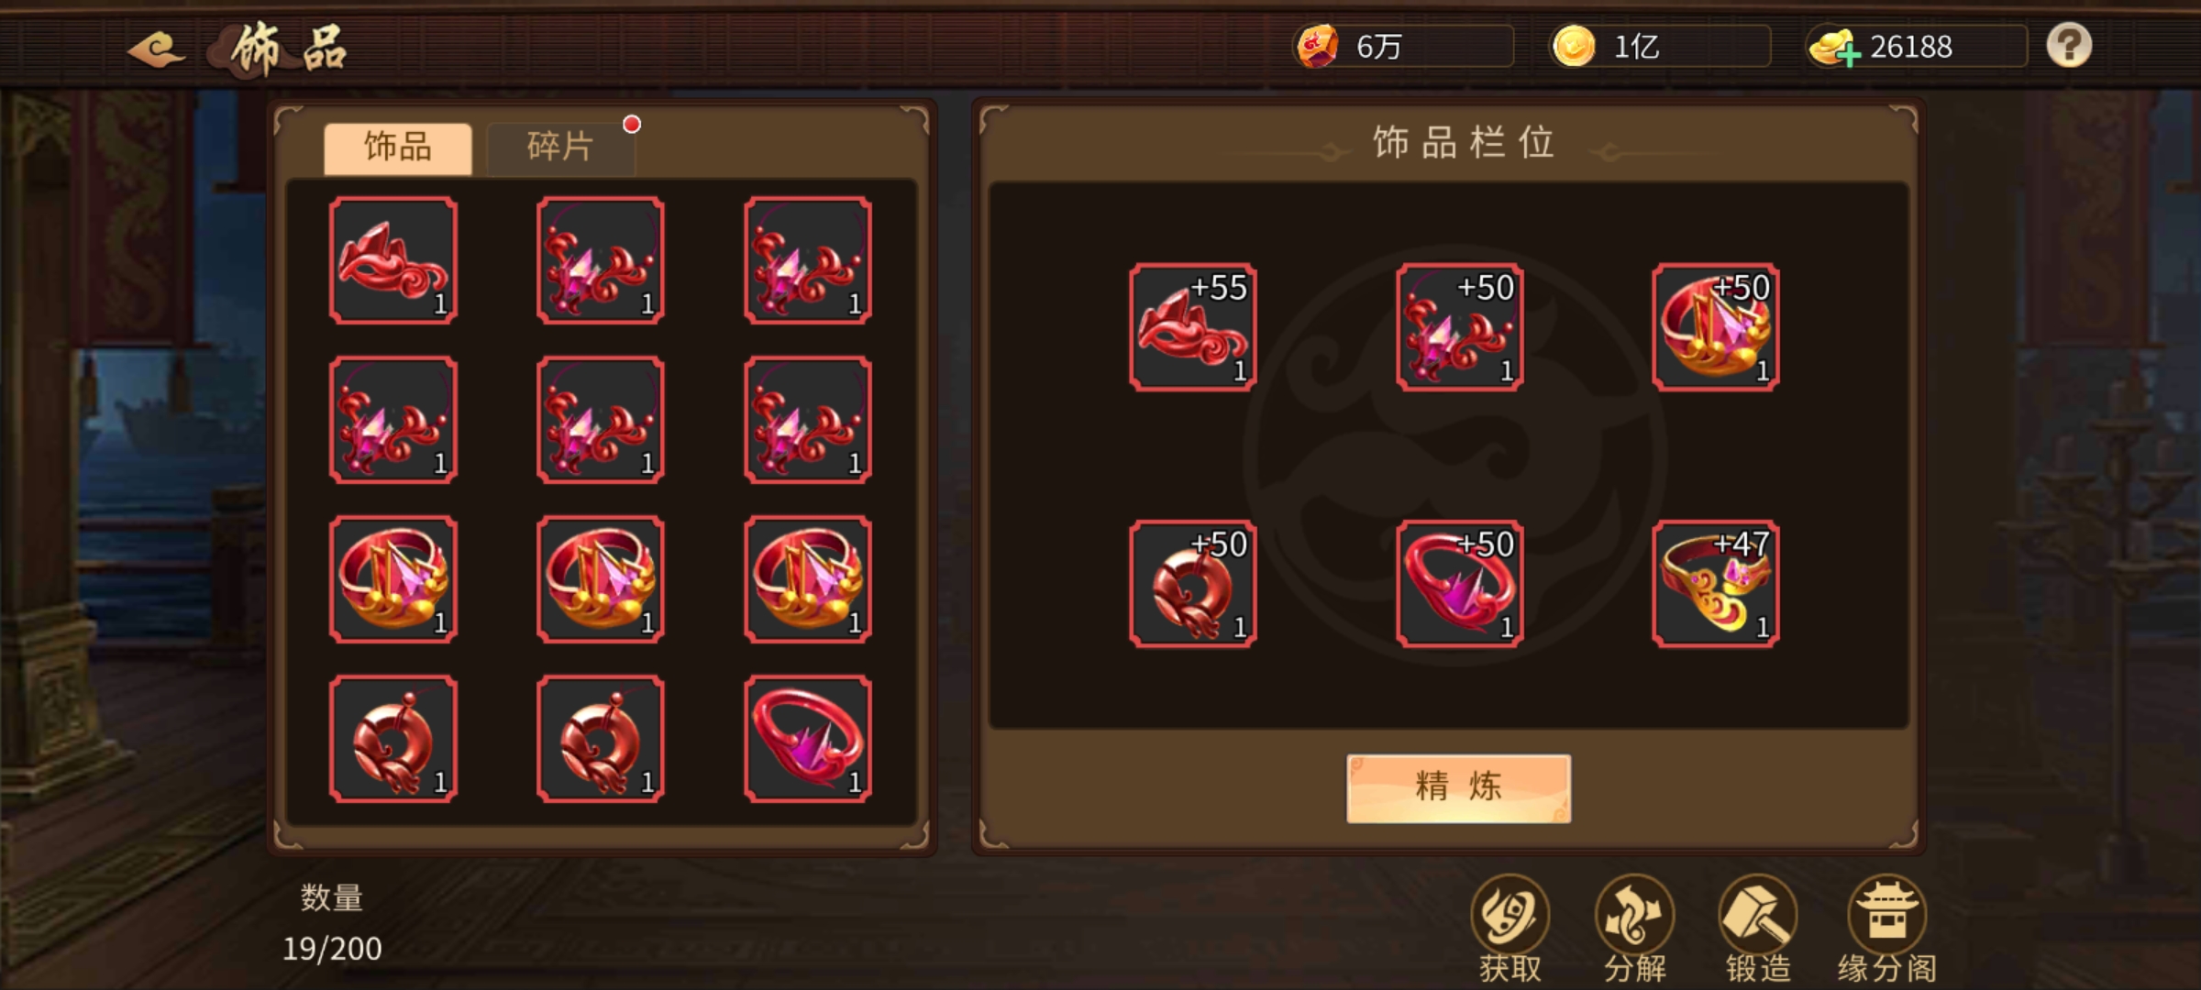This screenshot has width=2201, height=990.
Task: Select the equipped red gem ring with +50
Action: [x=1459, y=584]
